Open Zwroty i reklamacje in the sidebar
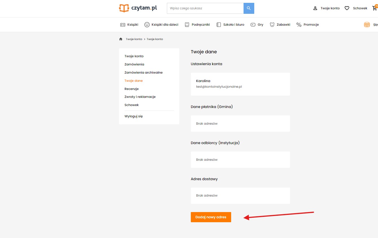This screenshot has height=238, width=378. tap(140, 97)
